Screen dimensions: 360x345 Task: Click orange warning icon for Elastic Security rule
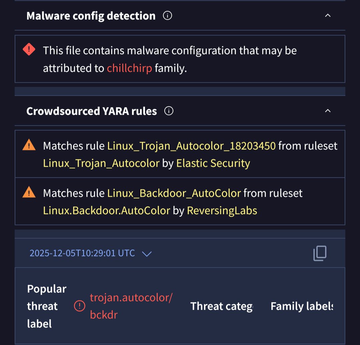[29, 145]
